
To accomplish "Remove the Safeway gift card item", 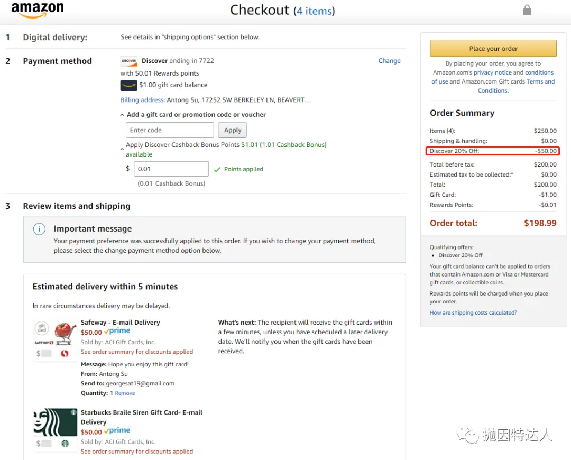I will pyautogui.click(x=125, y=393).
